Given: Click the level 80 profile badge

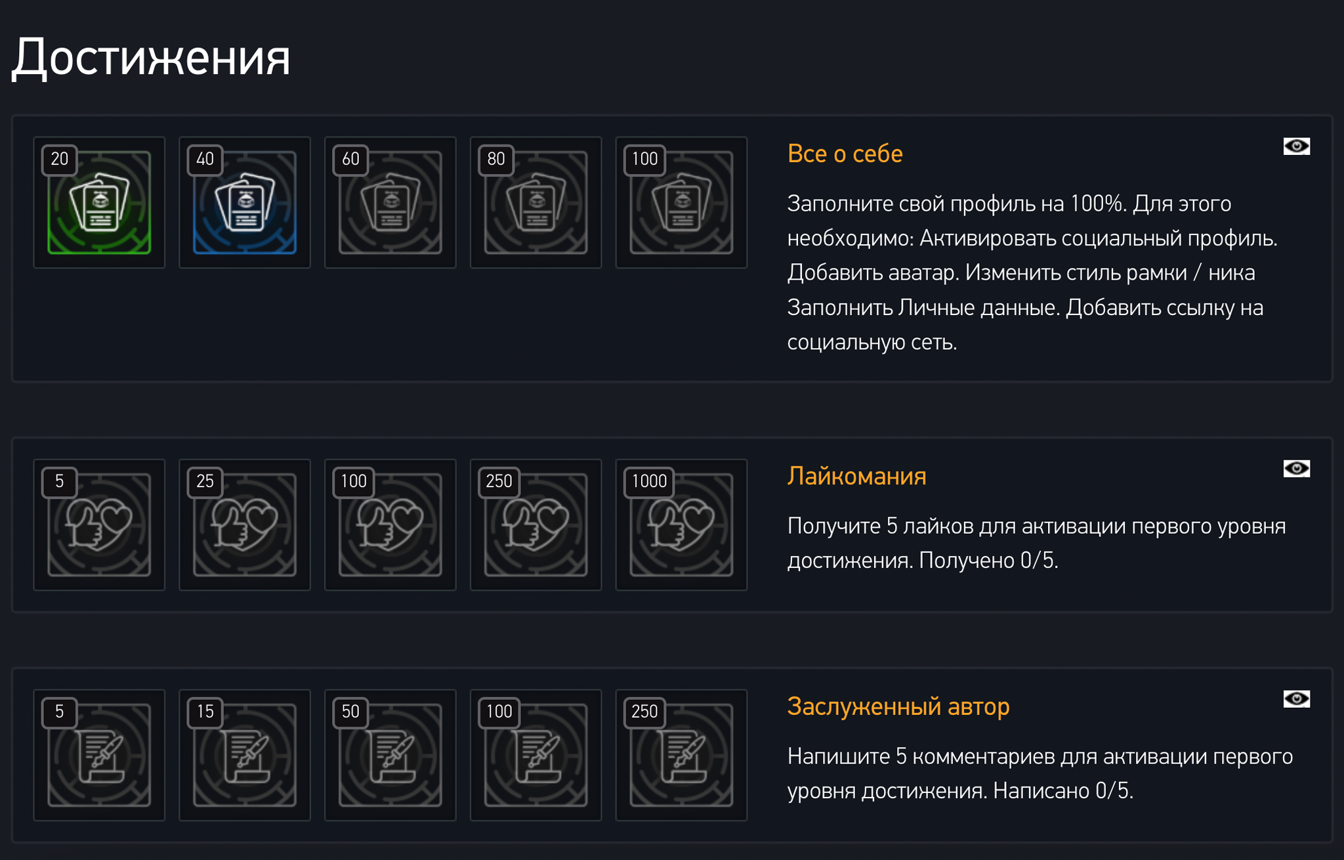Looking at the screenshot, I should tap(535, 202).
